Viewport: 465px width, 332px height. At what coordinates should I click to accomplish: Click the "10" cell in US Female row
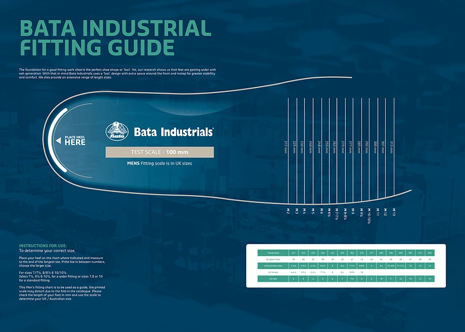[362, 272]
